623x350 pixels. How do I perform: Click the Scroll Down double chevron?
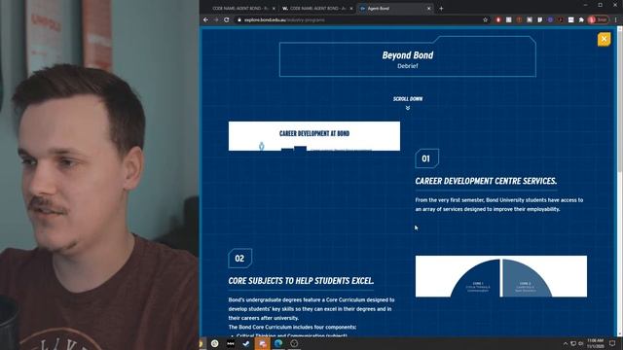tap(408, 108)
